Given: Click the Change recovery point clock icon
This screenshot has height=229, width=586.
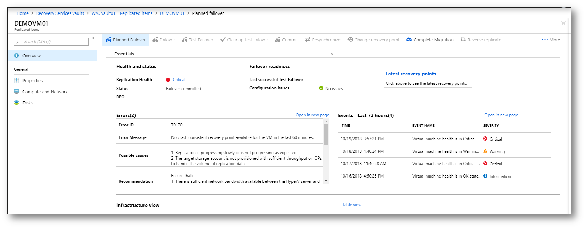Looking at the screenshot, I should click(350, 40).
